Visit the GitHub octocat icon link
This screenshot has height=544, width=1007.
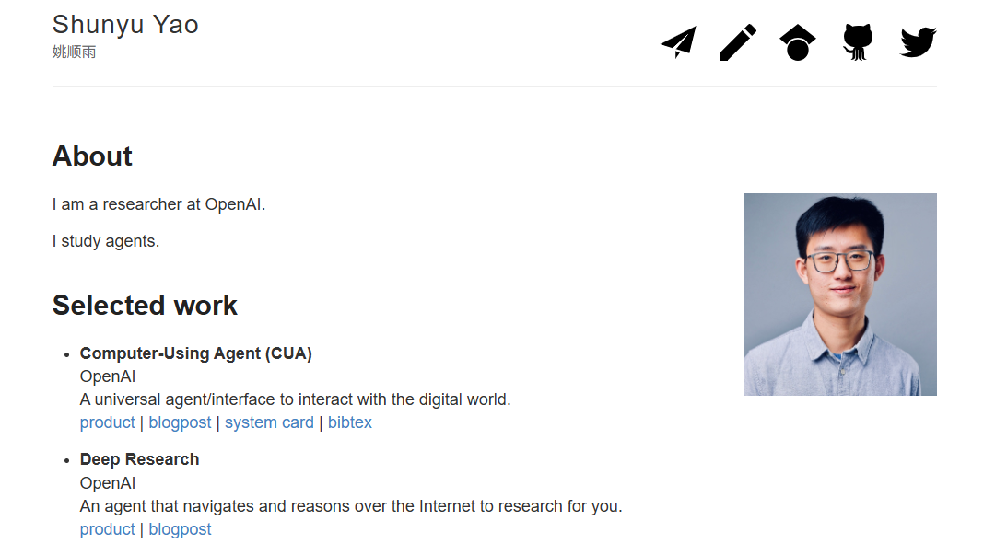[858, 42]
